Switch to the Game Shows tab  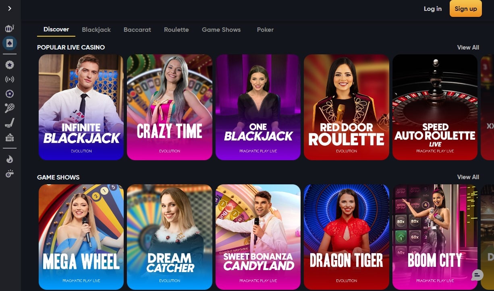tap(221, 30)
